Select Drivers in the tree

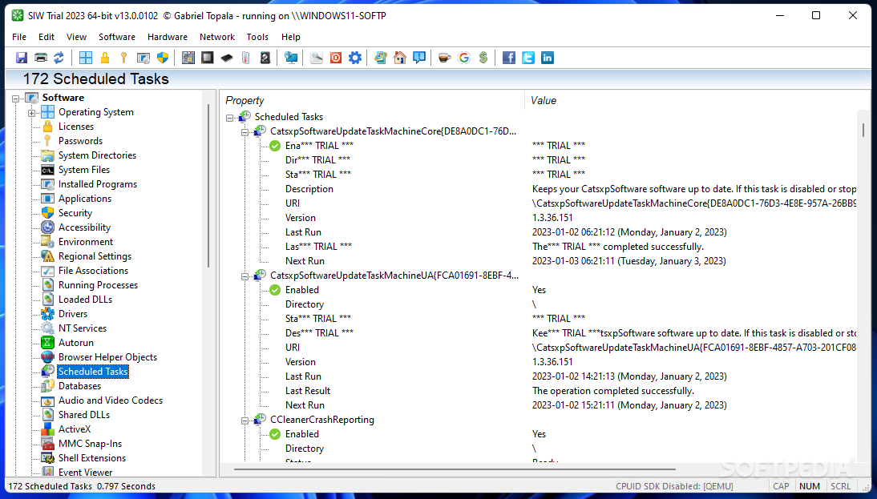pos(73,314)
